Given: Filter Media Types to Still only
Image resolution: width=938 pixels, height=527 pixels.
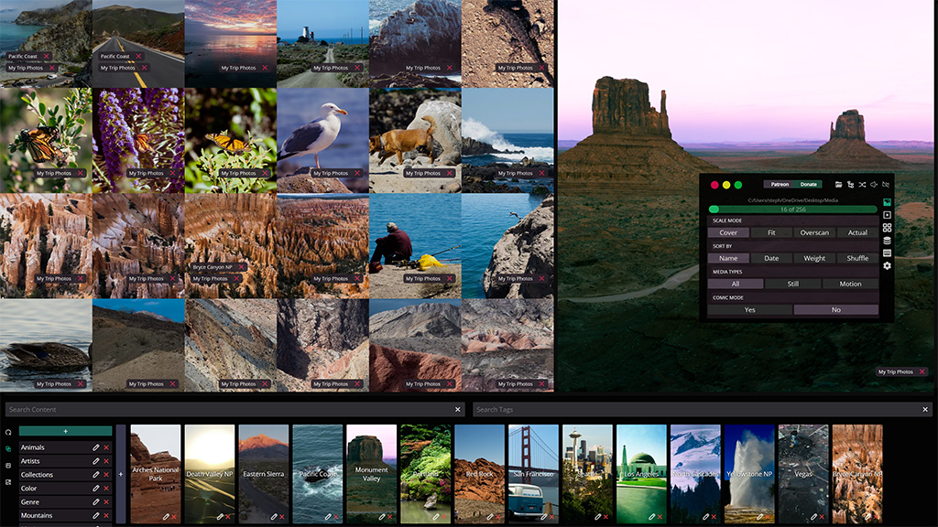Looking at the screenshot, I should tap(793, 284).
